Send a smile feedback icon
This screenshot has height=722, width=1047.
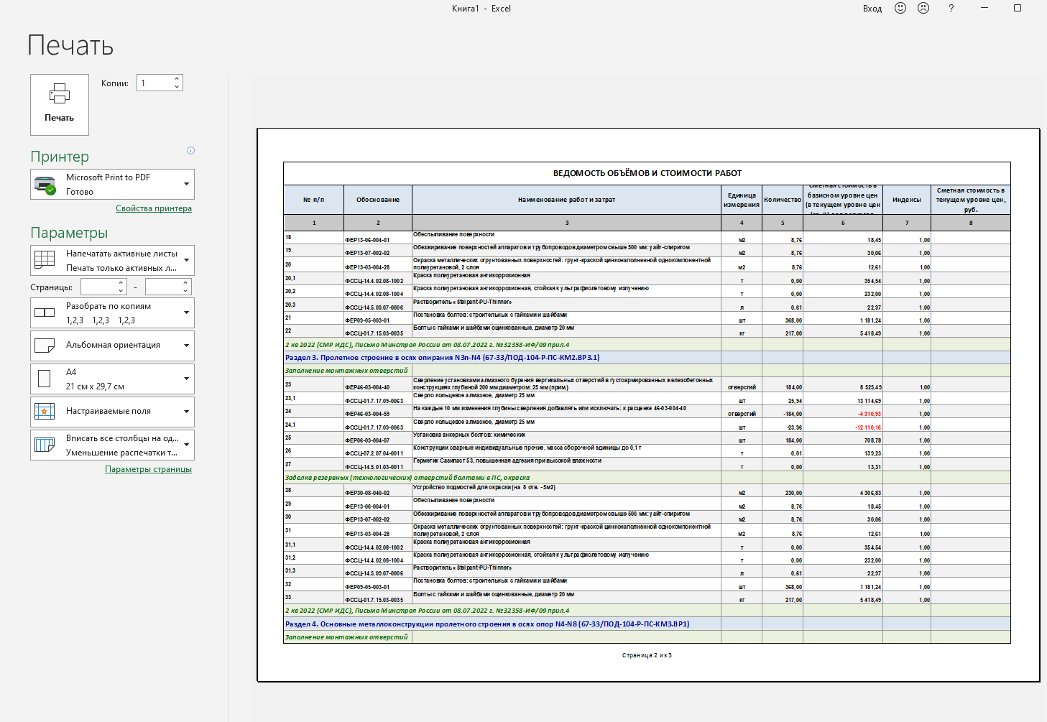point(900,9)
